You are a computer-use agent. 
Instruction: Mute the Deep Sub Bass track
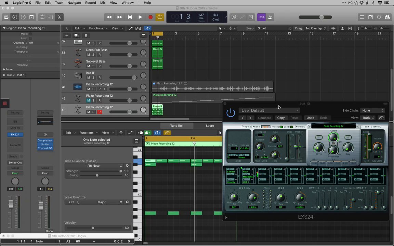pyautogui.click(x=89, y=55)
